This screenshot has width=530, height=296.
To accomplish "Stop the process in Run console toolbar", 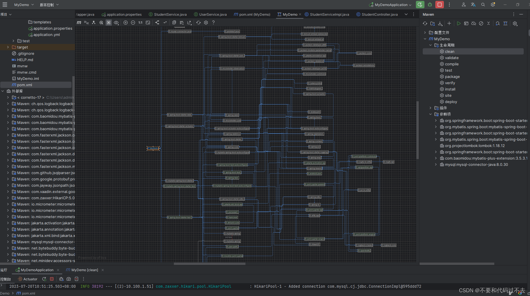I will (52, 279).
